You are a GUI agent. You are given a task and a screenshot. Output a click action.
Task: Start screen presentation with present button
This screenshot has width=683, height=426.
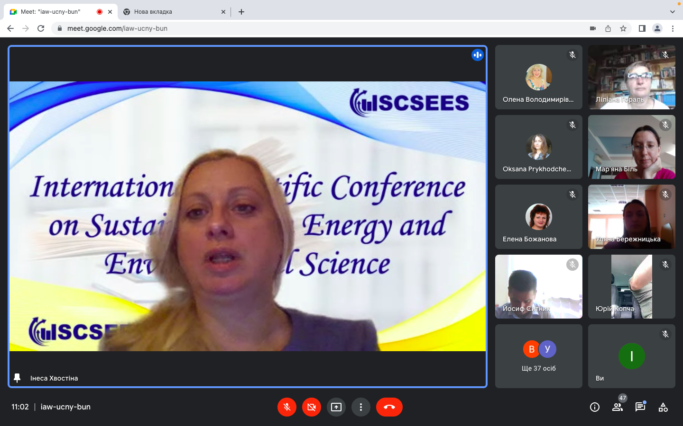(x=336, y=407)
